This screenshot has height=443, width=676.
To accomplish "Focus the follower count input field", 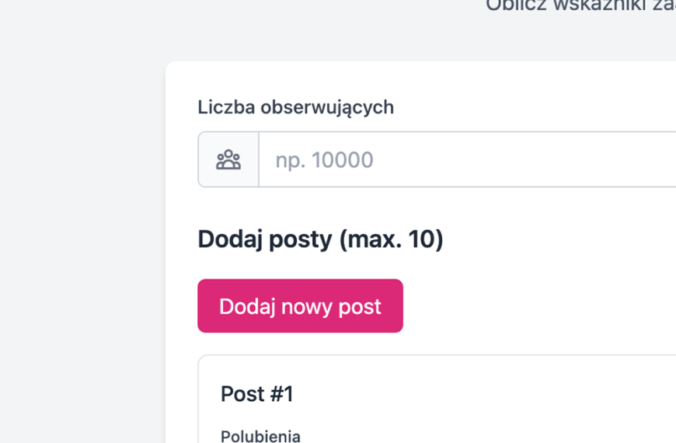I will 466,160.
